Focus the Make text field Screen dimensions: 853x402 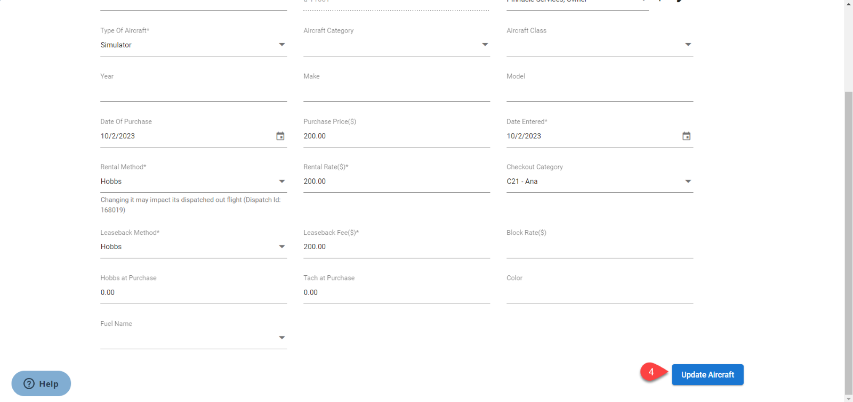pyautogui.click(x=396, y=91)
